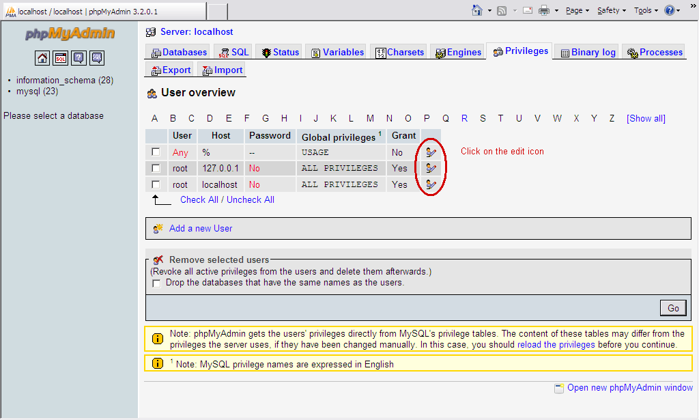Viewport: 699px width, 420px height.
Task: Click the 'reload the privileges' link
Action: coord(556,345)
